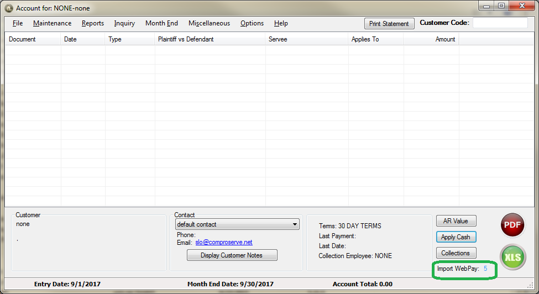Export to PDF using red PDF icon

click(x=512, y=225)
